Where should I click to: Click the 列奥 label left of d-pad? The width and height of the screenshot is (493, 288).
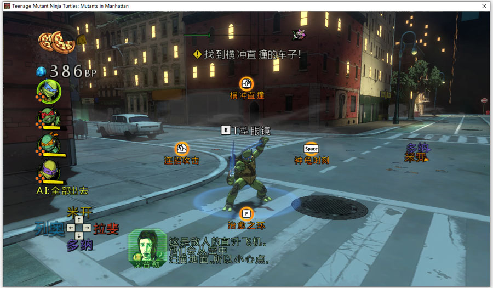pyautogui.click(x=49, y=229)
